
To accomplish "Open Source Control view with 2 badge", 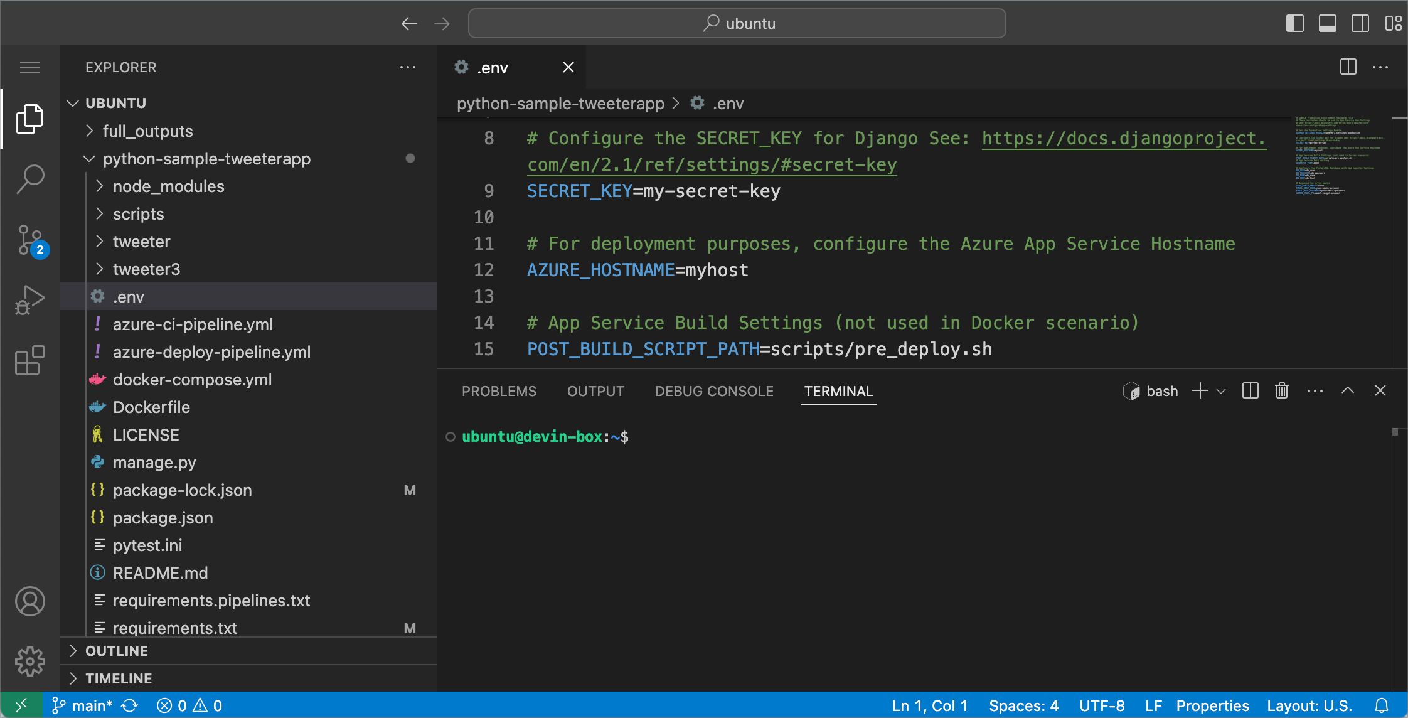I will [x=29, y=240].
